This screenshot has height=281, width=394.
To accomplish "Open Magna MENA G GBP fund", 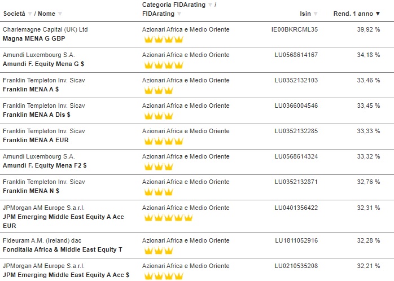I will (34, 38).
